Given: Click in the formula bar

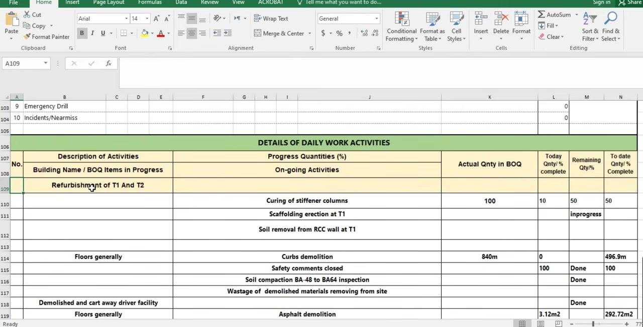Looking at the screenshot, I should [x=381, y=72].
